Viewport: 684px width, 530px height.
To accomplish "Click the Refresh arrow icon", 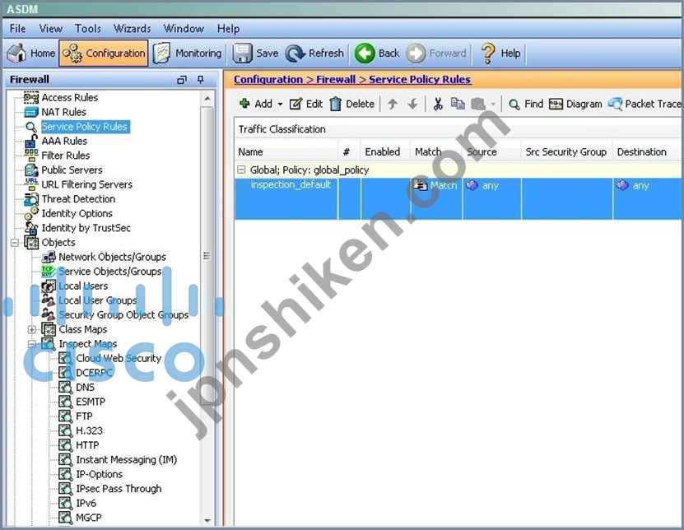I will pyautogui.click(x=295, y=53).
